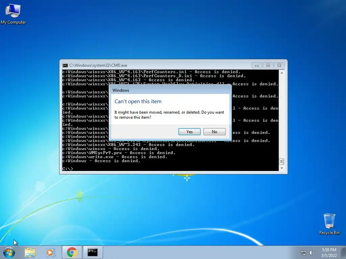Screen dimensions: 346x259
Task: Open the My Computer desktop icon
Action: [x=13, y=14]
